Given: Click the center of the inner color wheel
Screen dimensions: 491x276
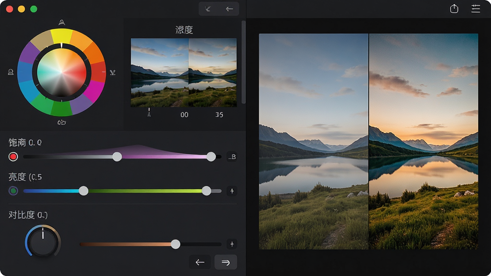Looking at the screenshot, I should tap(62, 72).
